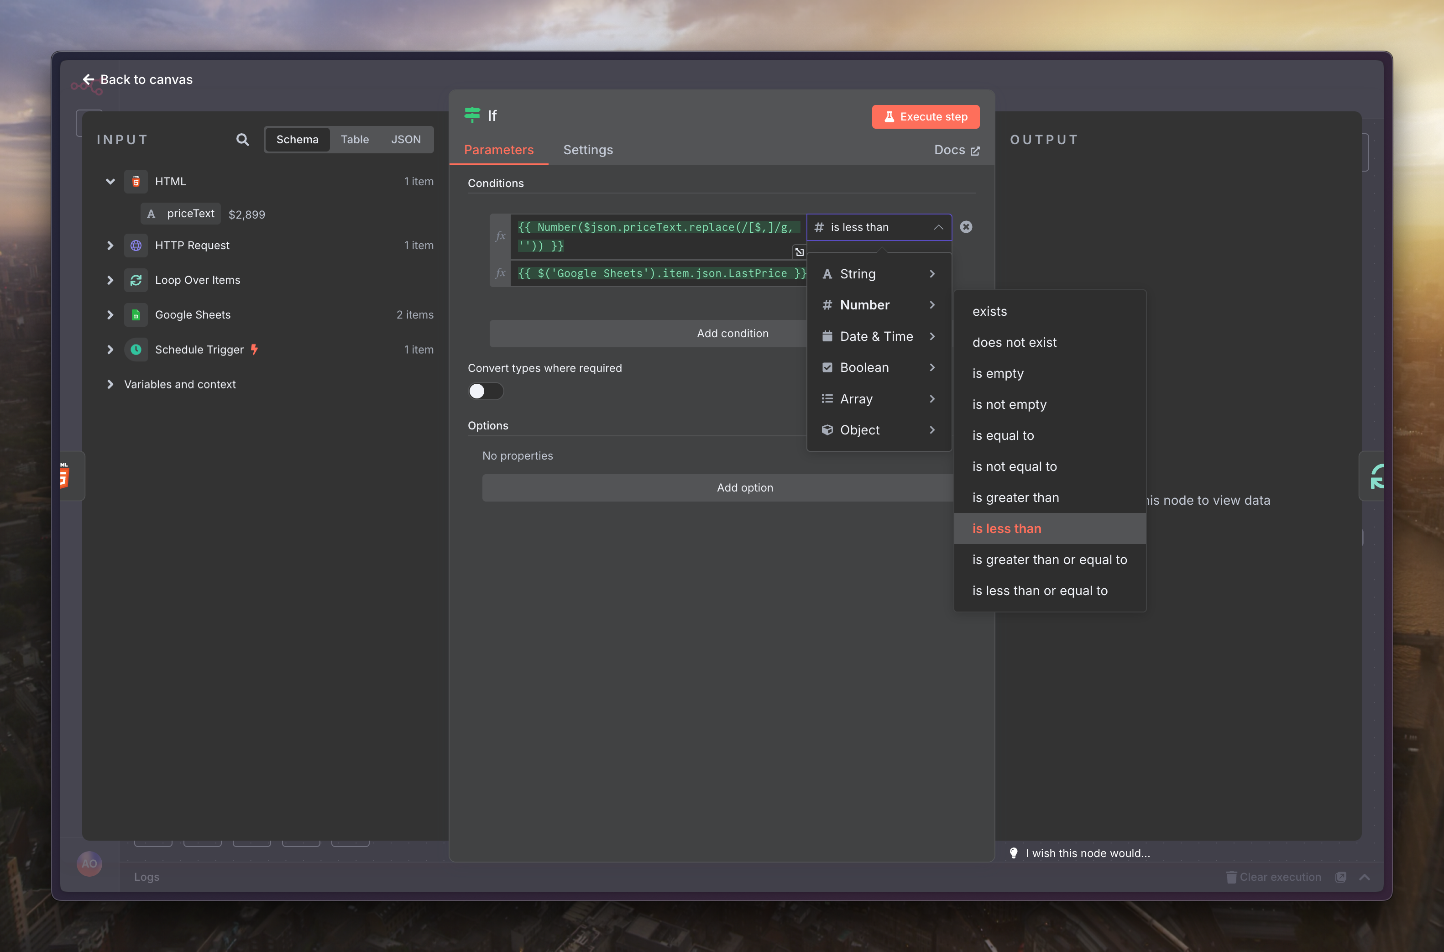The image size is (1444, 952).
Task: Switch input view to JSON
Action: tap(405, 140)
